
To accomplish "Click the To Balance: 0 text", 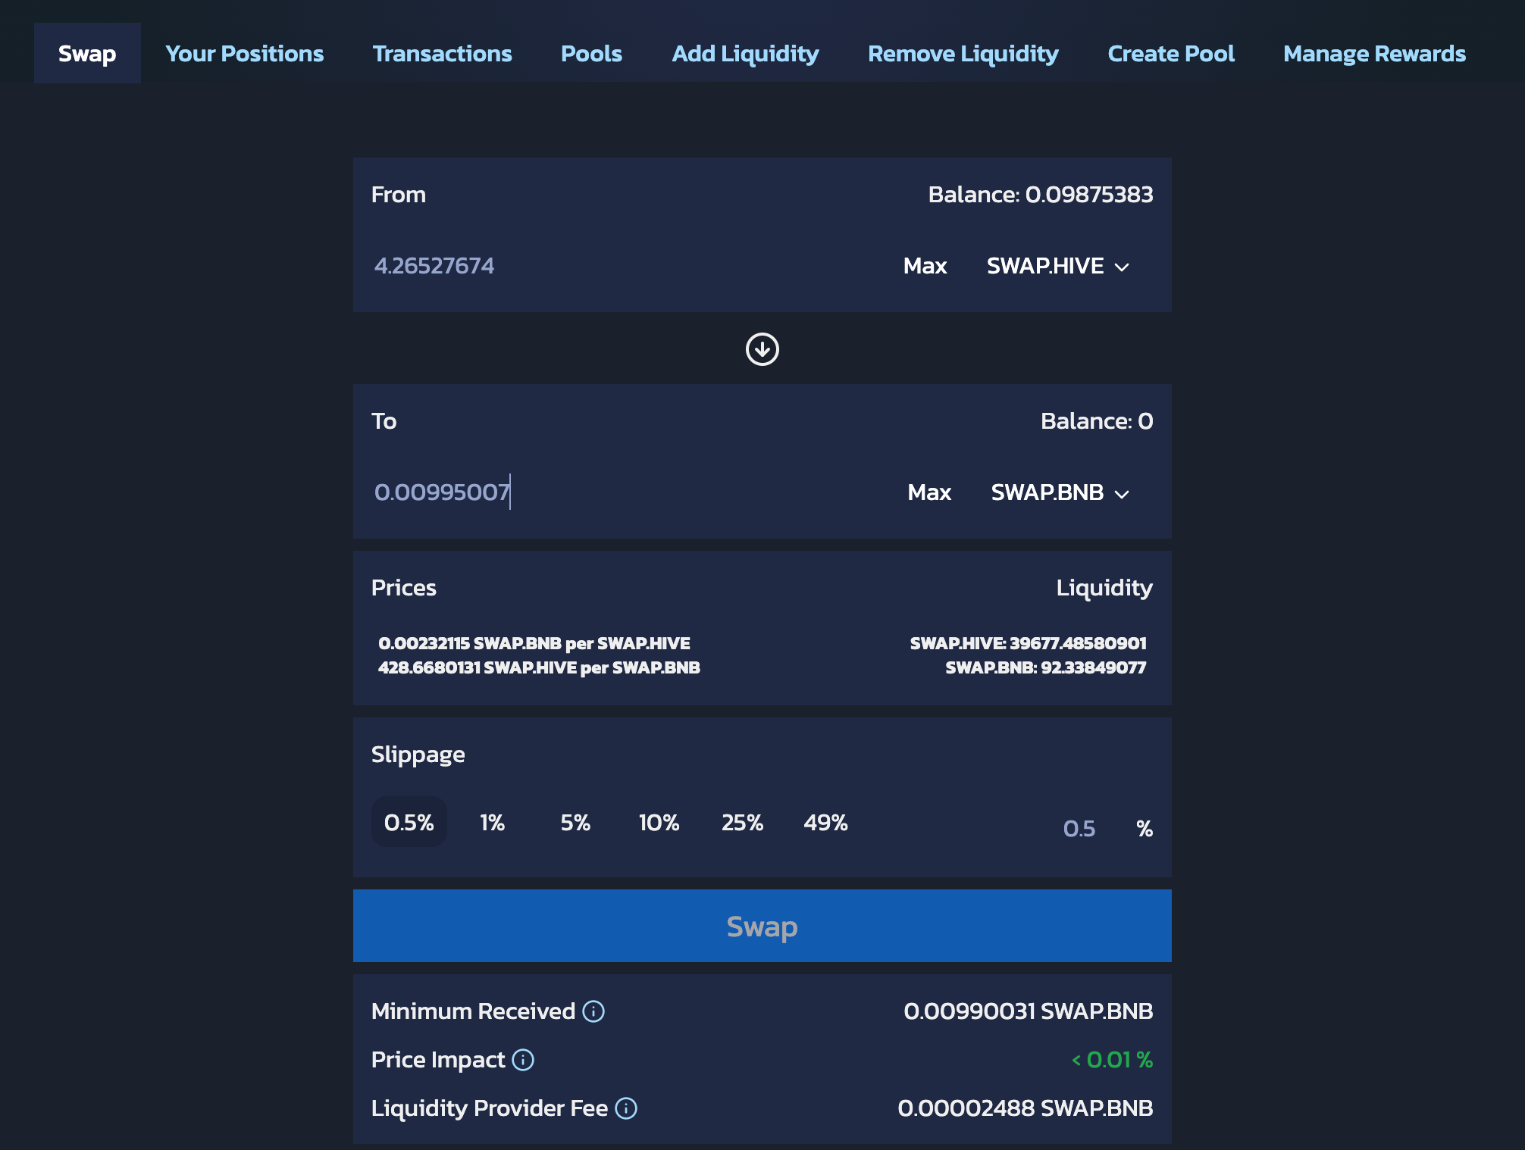I will click(1096, 421).
